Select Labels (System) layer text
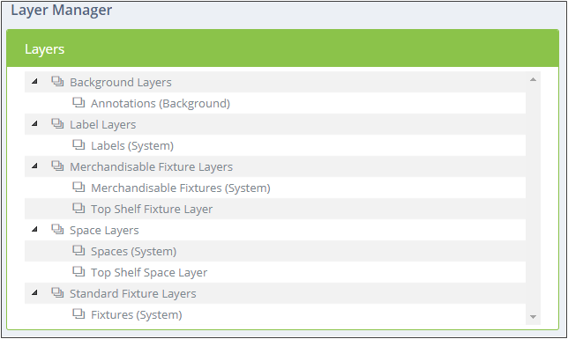This screenshot has width=568, height=339. click(132, 146)
